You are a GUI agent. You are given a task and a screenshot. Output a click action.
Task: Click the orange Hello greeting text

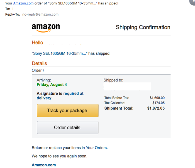(37, 42)
